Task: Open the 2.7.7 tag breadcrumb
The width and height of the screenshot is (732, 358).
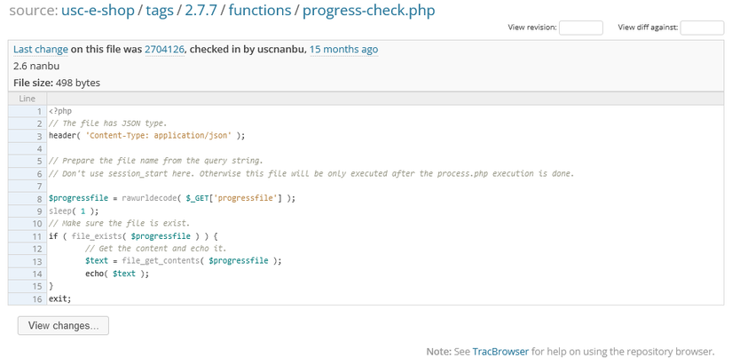Action: click(202, 11)
